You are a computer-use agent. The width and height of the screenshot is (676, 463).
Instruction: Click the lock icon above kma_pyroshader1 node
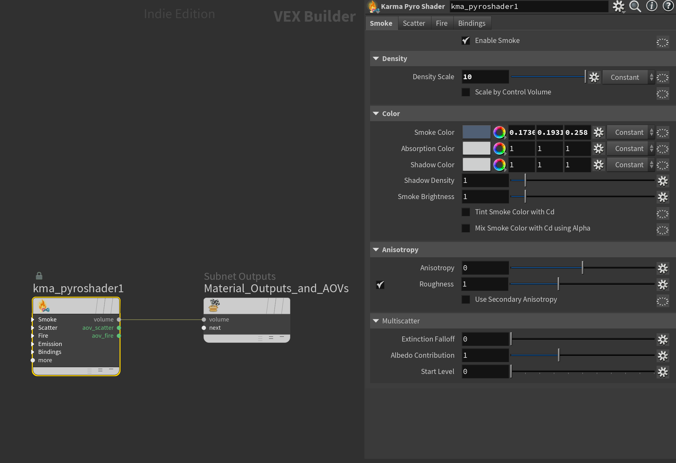click(x=39, y=276)
